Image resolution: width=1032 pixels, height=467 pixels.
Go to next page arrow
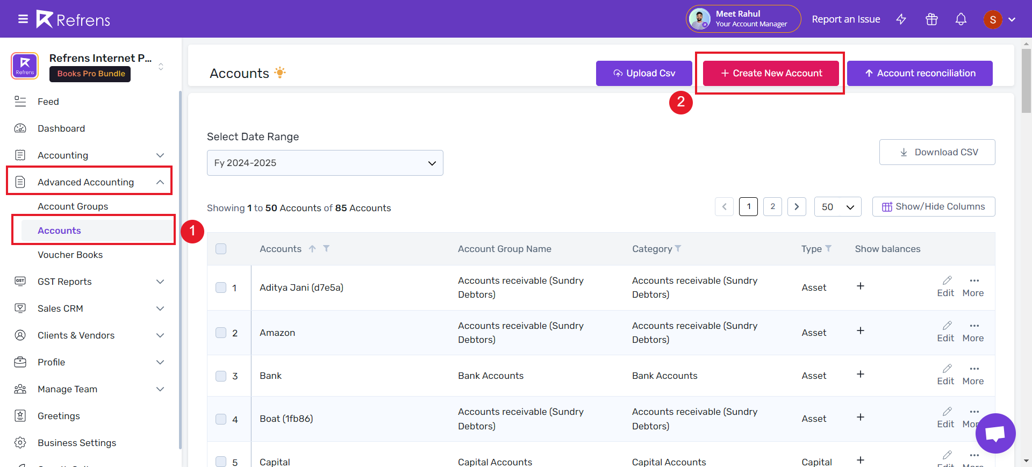pyautogui.click(x=797, y=207)
